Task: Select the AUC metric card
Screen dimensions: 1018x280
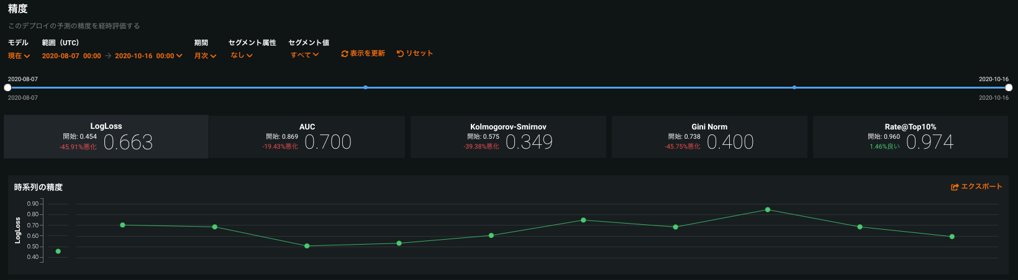Action: coord(307,137)
